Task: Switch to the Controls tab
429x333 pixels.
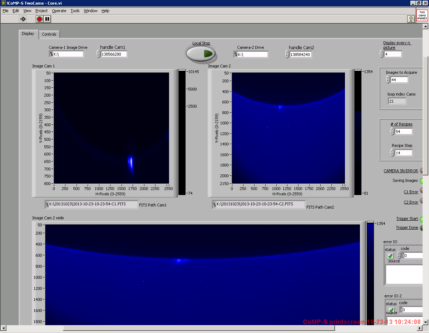Action: pyautogui.click(x=49, y=34)
